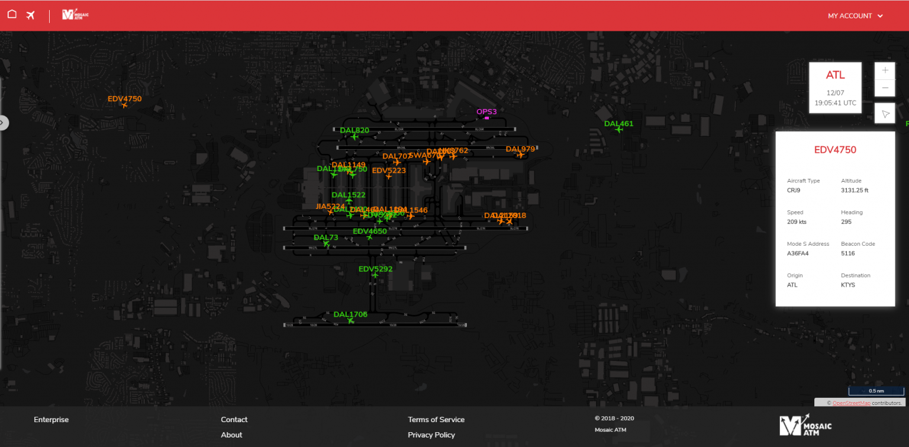Open the Privacy Policy link
The width and height of the screenshot is (909, 447).
[x=431, y=435]
